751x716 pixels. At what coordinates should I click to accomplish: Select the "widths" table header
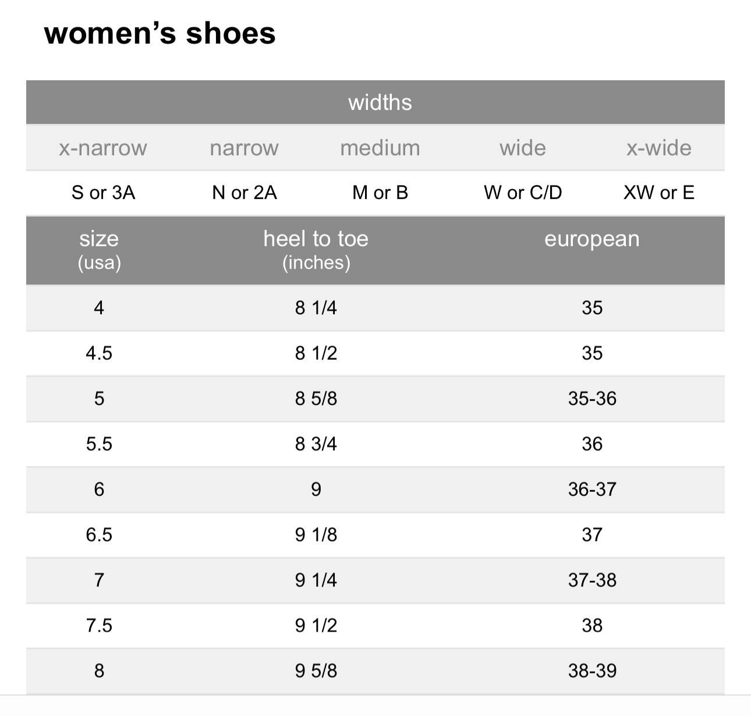[380, 102]
